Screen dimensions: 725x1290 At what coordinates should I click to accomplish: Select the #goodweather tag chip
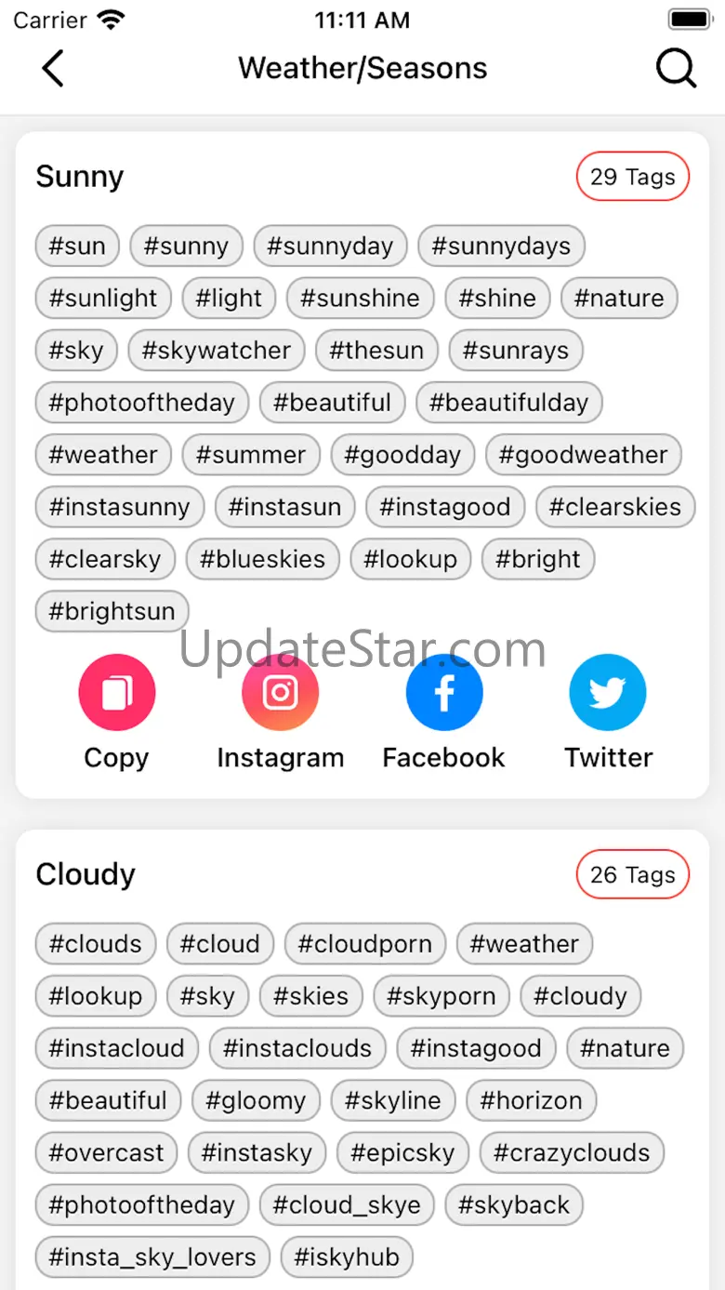click(x=583, y=455)
